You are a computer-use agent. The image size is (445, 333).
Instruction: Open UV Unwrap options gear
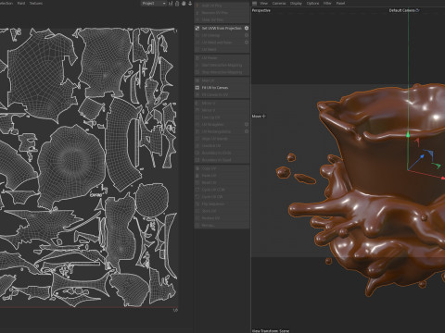(247, 35)
